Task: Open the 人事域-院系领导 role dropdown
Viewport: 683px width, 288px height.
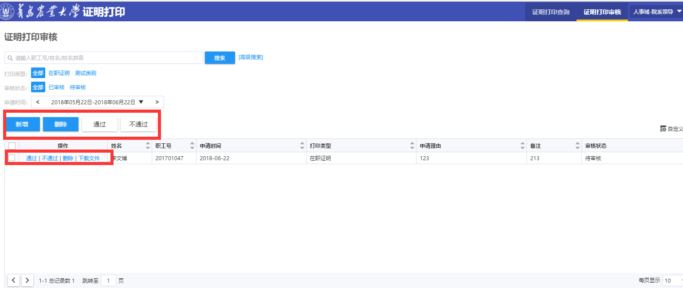Action: [656, 12]
